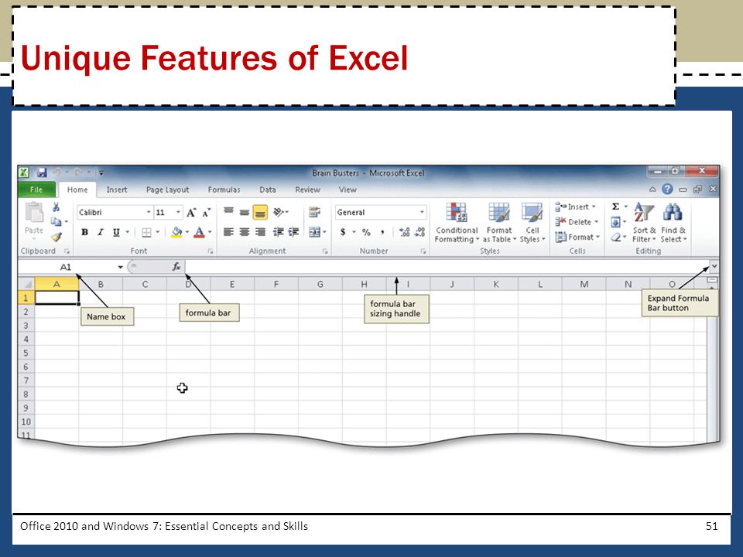The height and width of the screenshot is (557, 743).
Task: Decrease font size with Shrink Font icon
Action: pos(206,213)
